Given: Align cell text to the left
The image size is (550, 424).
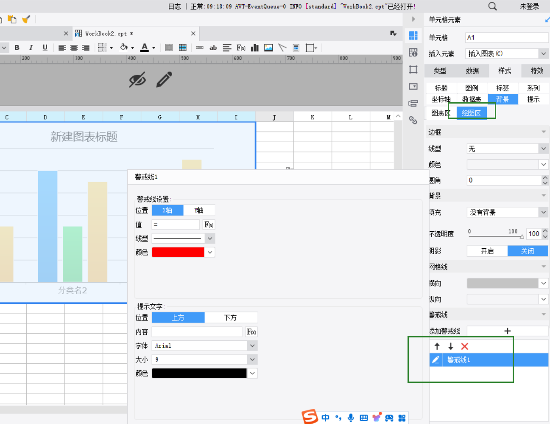Looking at the screenshot, I should point(62,48).
